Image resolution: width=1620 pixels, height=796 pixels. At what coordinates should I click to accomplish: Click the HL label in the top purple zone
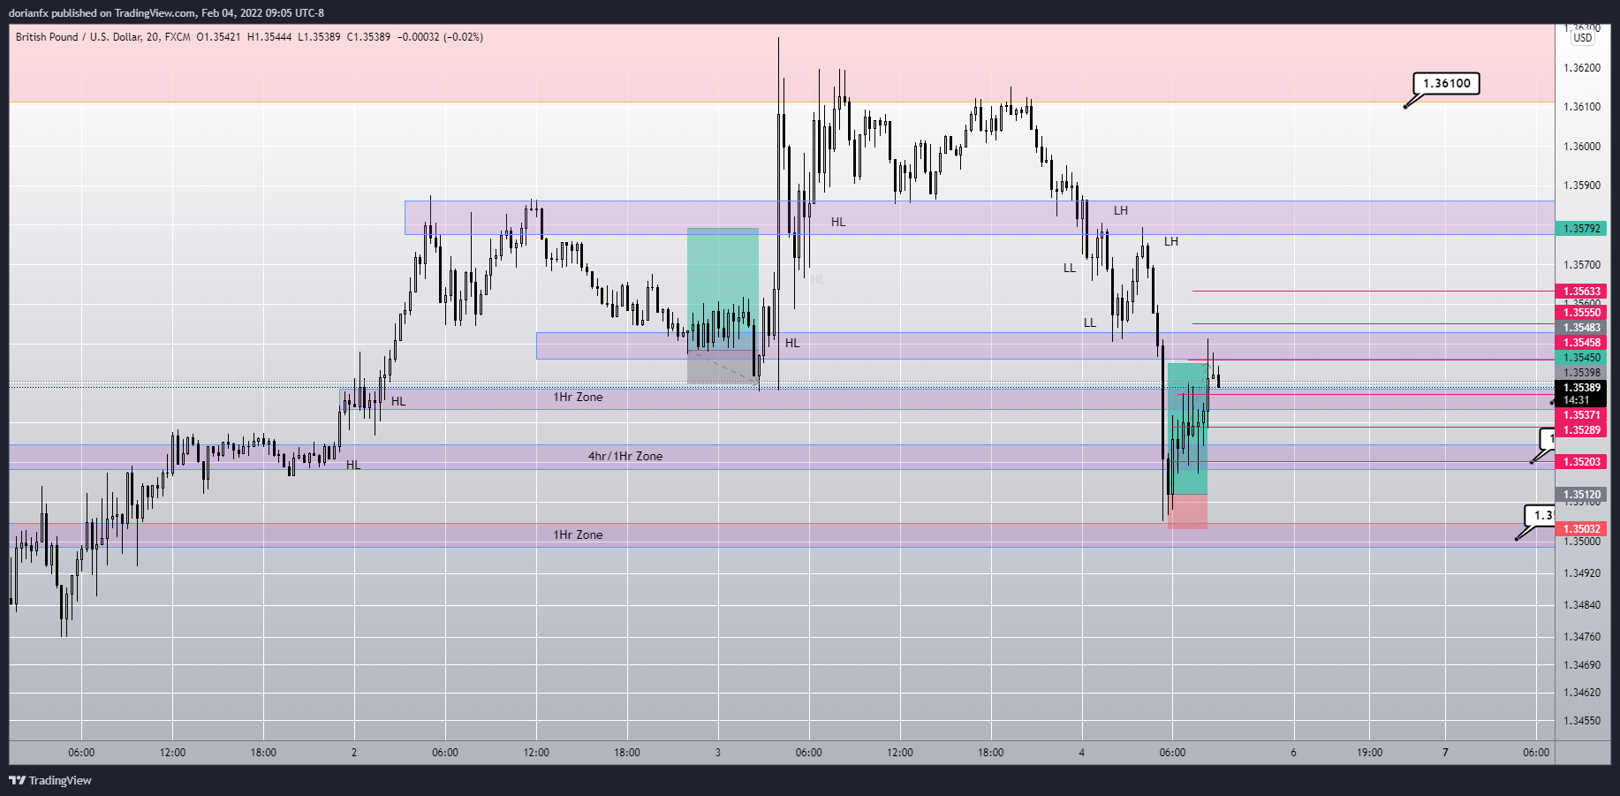point(838,222)
